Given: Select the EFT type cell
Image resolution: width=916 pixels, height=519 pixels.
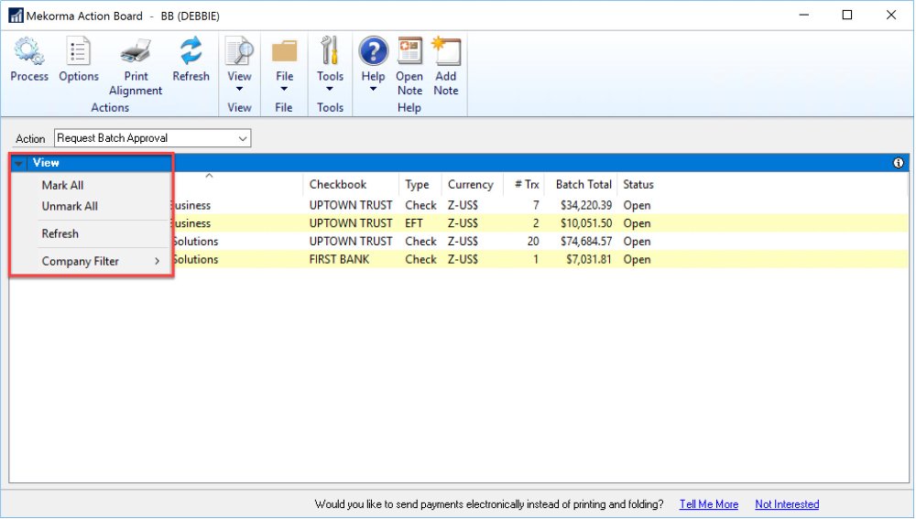Looking at the screenshot, I should pos(414,223).
